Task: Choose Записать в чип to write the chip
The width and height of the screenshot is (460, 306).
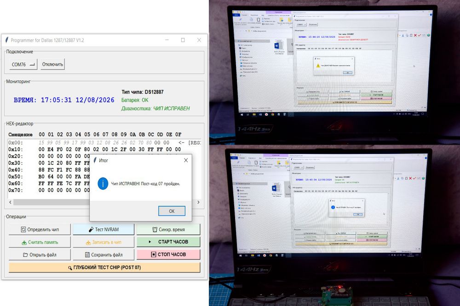Action: coord(103,242)
